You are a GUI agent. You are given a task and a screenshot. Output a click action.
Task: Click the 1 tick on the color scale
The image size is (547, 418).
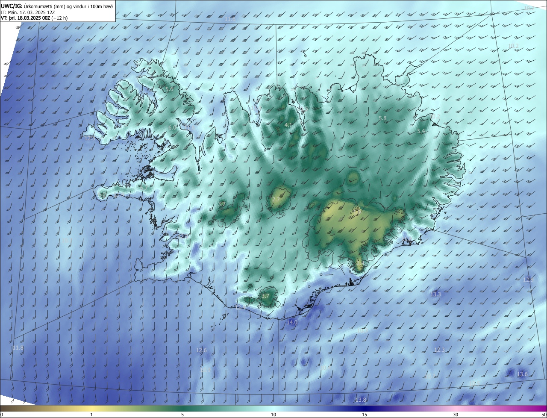point(91,415)
